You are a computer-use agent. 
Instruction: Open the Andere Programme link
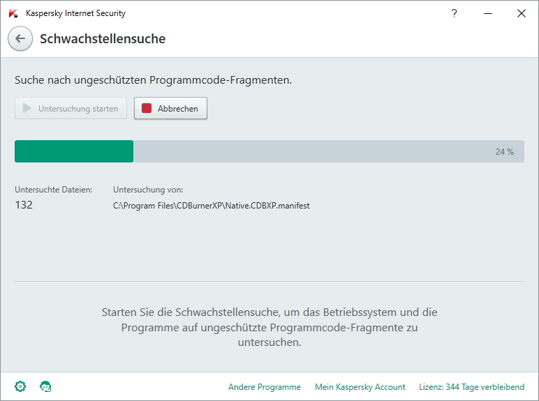coord(265,387)
